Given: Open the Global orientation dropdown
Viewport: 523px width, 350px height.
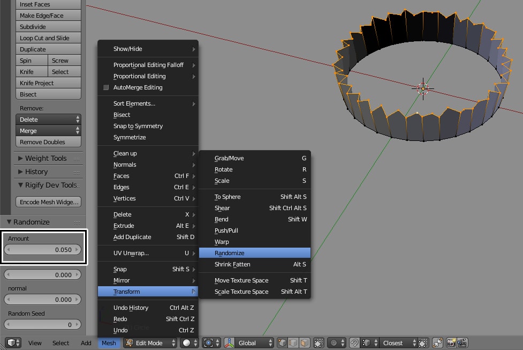Looking at the screenshot, I should pyautogui.click(x=254, y=342).
